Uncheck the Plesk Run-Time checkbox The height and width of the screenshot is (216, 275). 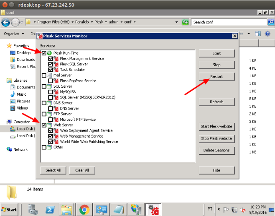pos(44,53)
